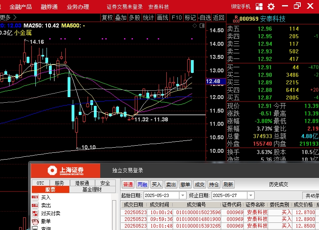Click the 成交价格 column header
Image resolution: width=319 pixels, height=230 pixels.
(303, 205)
